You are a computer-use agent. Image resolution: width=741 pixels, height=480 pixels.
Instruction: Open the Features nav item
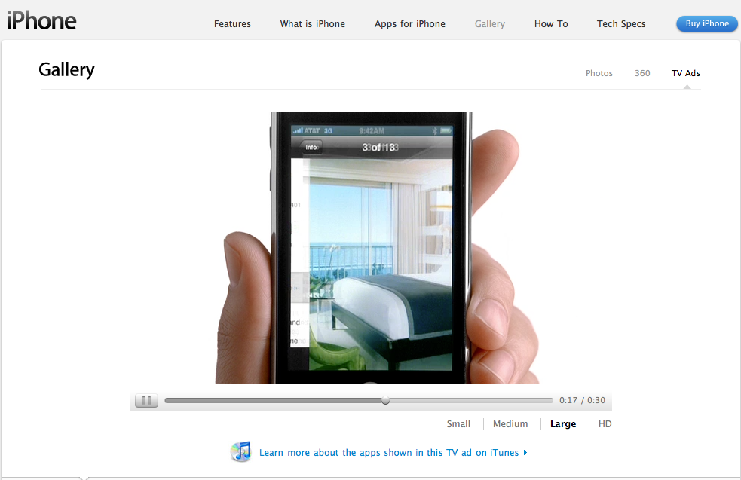coord(232,23)
